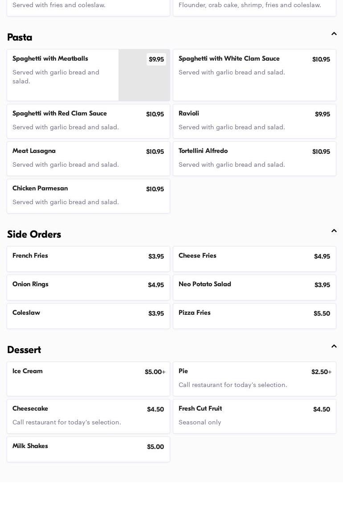The height and width of the screenshot is (506, 343).
Task: Collapse the Dessert section chevron
Action: [x=334, y=346]
